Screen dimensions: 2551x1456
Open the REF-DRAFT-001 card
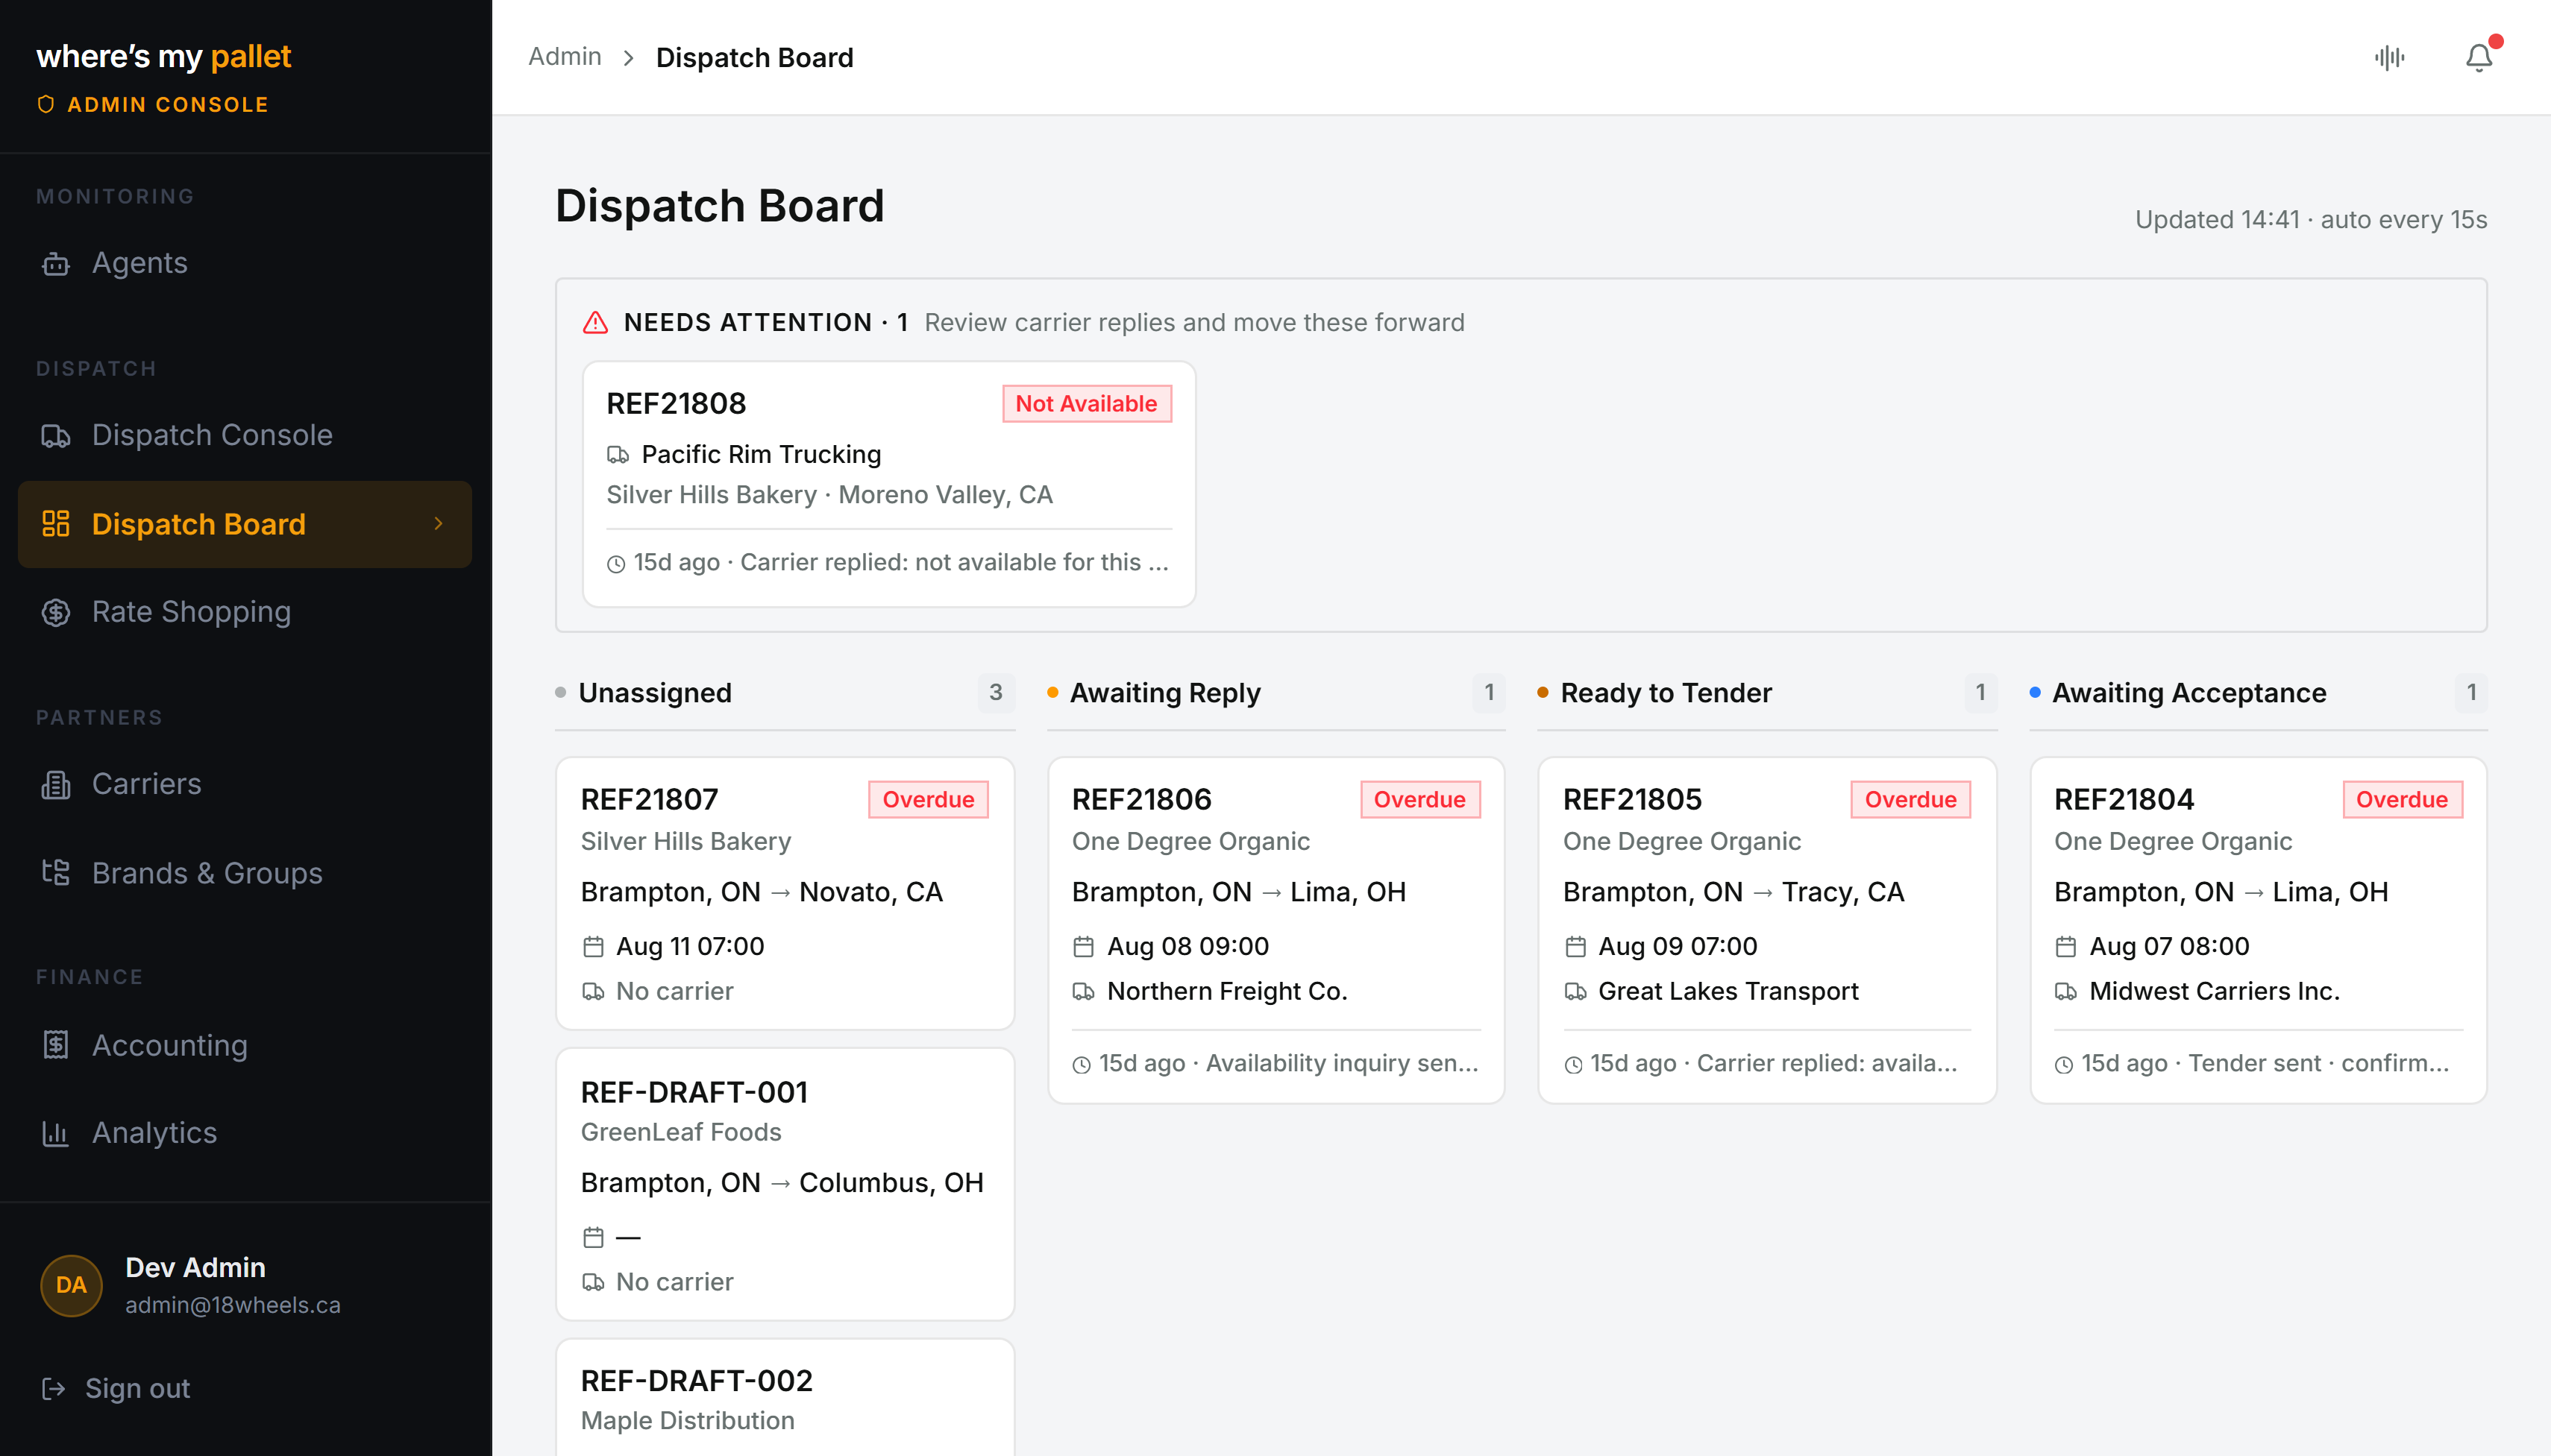[785, 1184]
